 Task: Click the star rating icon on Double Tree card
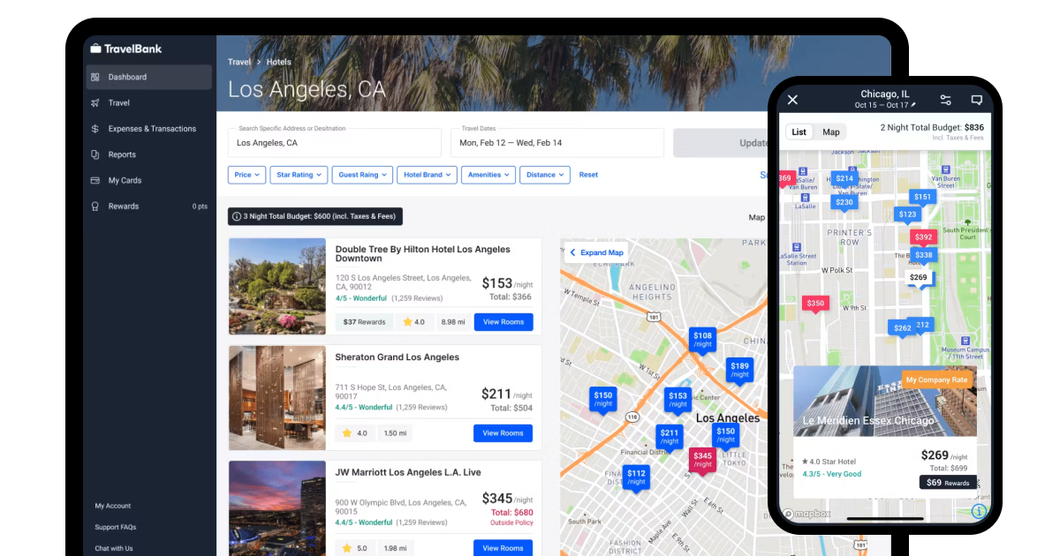tap(407, 322)
